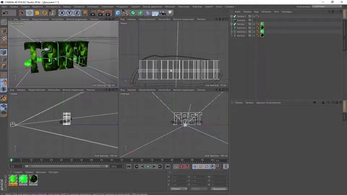Open Режим menu in attribute manager
The height and width of the screenshot is (195, 347).
point(239,102)
